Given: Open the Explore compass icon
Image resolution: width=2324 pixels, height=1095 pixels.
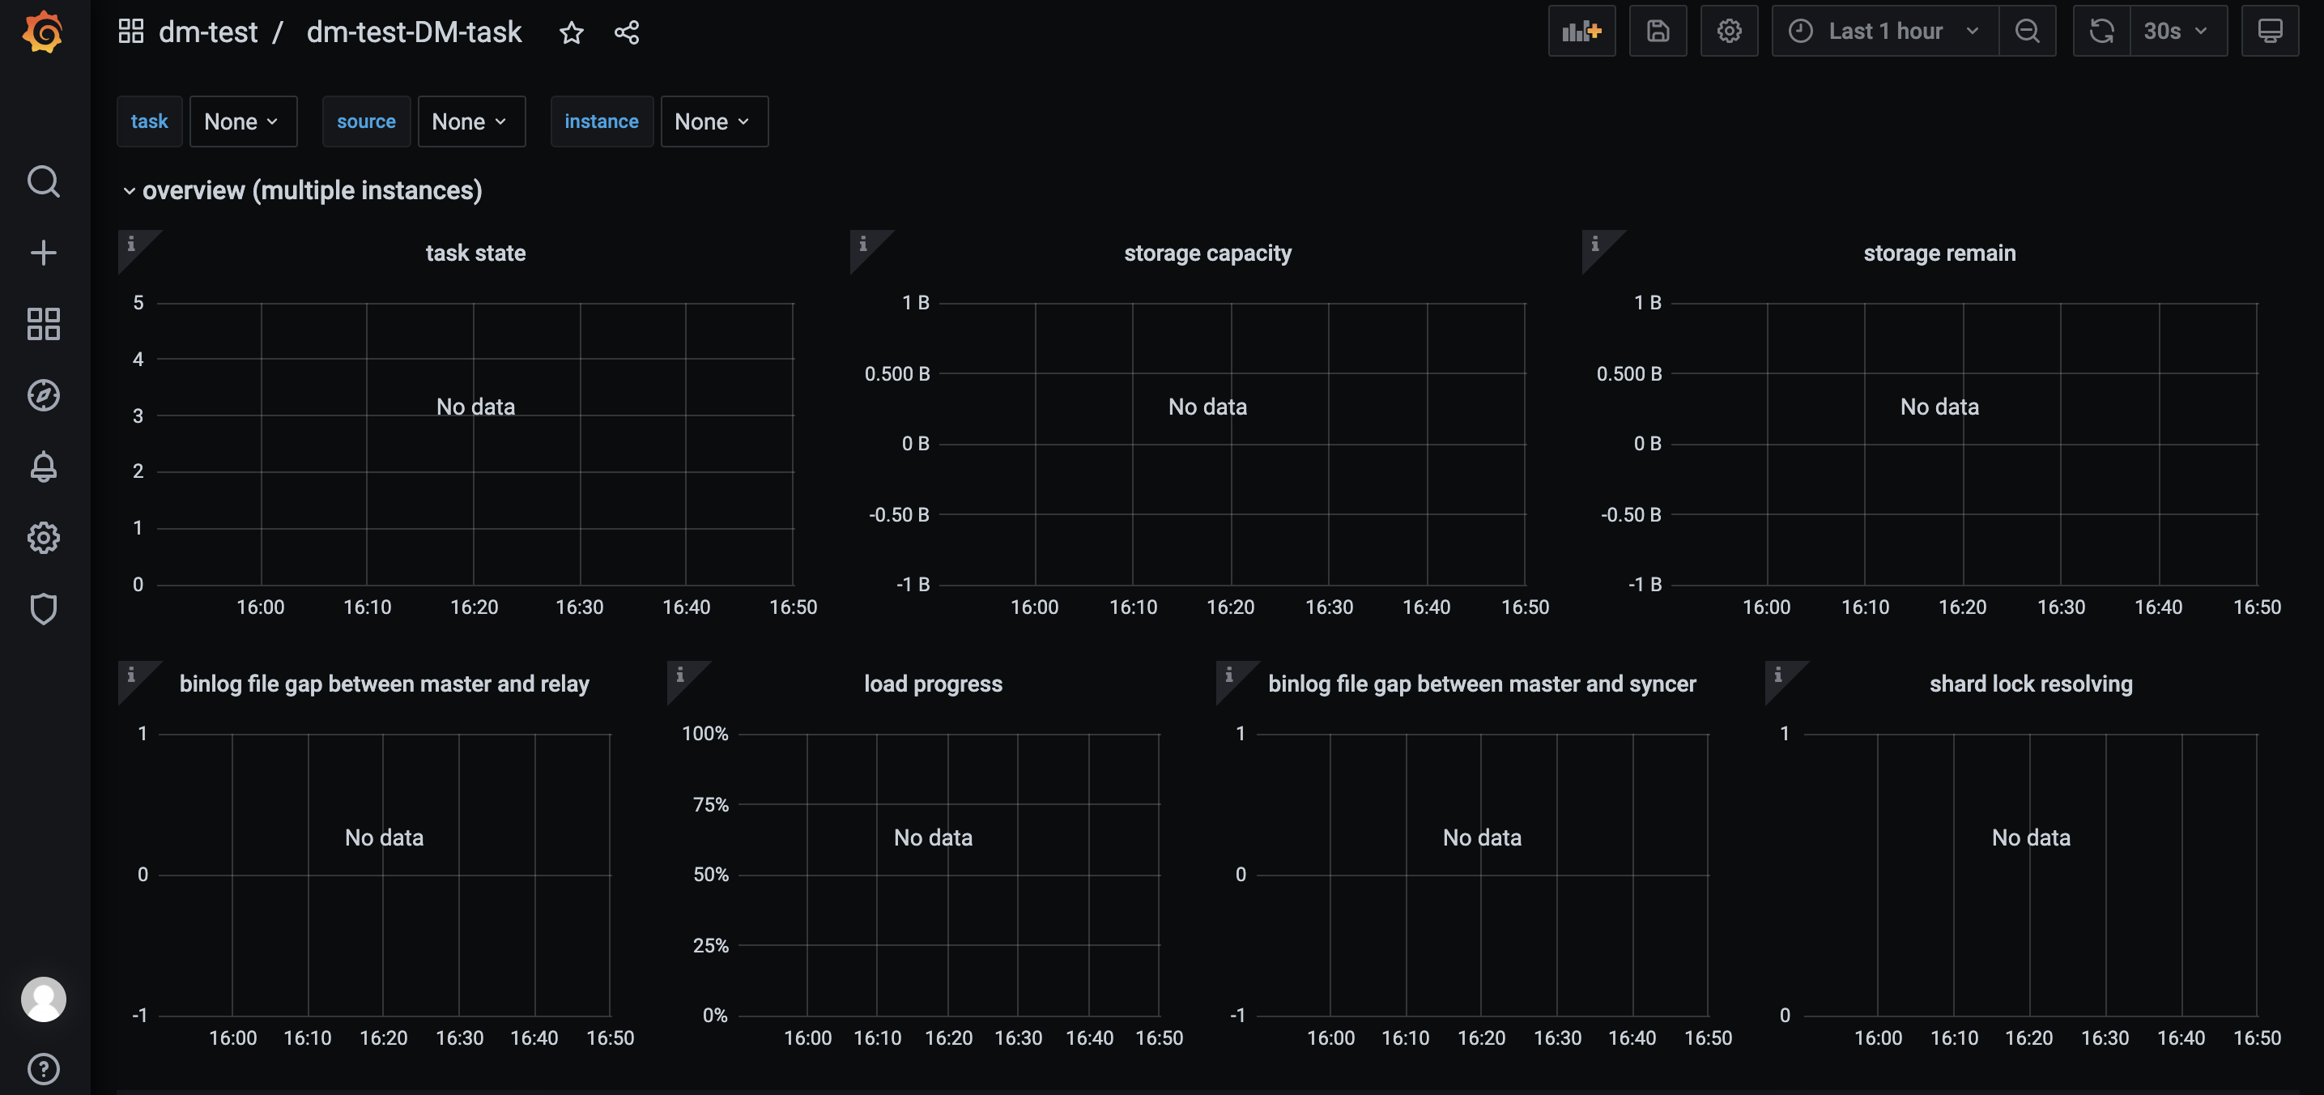Looking at the screenshot, I should (x=42, y=395).
